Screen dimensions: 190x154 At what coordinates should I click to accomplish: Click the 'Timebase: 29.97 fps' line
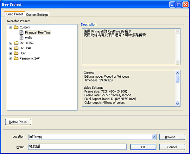pyautogui.click(x=98, y=80)
